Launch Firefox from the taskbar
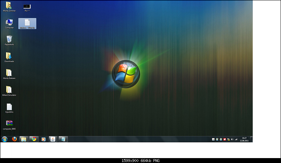The image size is (281, 163). pos(14,139)
